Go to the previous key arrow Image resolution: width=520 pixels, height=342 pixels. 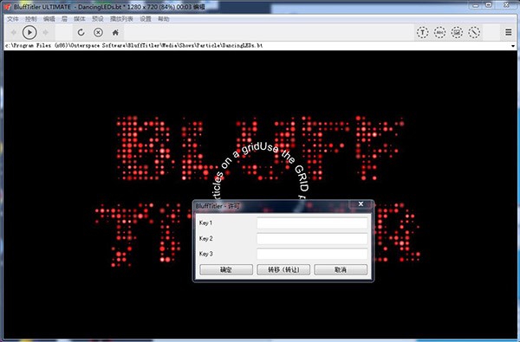point(14,33)
